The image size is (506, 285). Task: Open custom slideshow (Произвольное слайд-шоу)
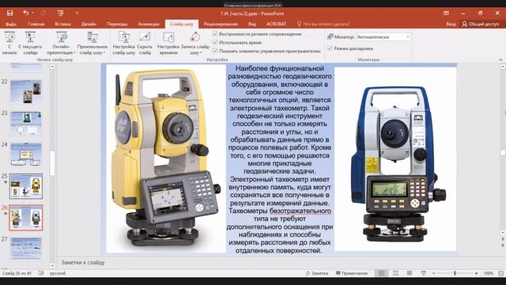(93, 44)
